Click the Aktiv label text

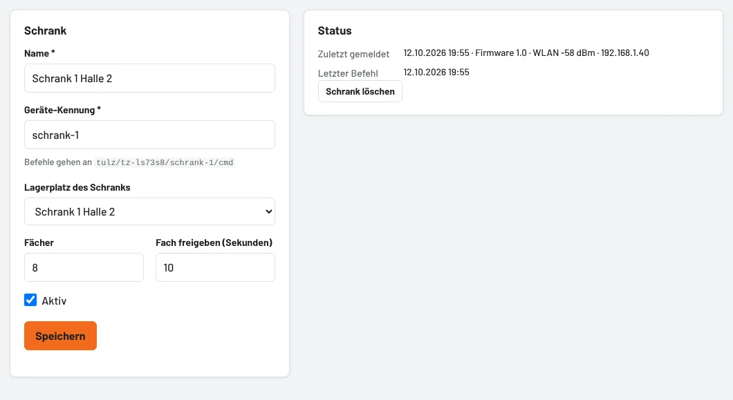tap(54, 301)
